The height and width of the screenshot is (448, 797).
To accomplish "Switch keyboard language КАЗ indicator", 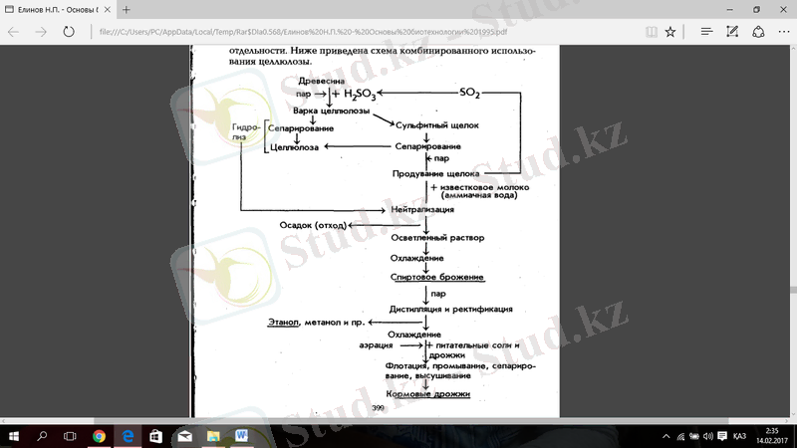I will coord(739,436).
